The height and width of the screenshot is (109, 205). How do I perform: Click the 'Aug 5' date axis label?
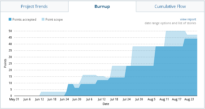click(x=151, y=99)
